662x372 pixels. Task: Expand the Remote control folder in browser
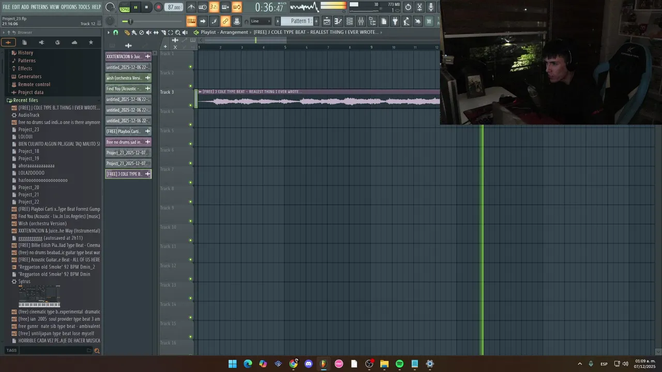pos(34,84)
